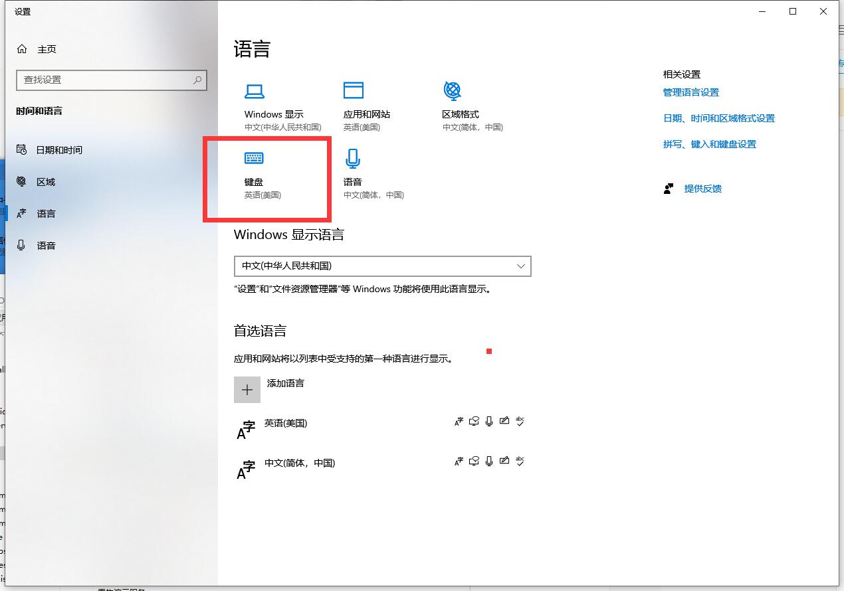Open the Windows 显示 language tile

(x=282, y=107)
